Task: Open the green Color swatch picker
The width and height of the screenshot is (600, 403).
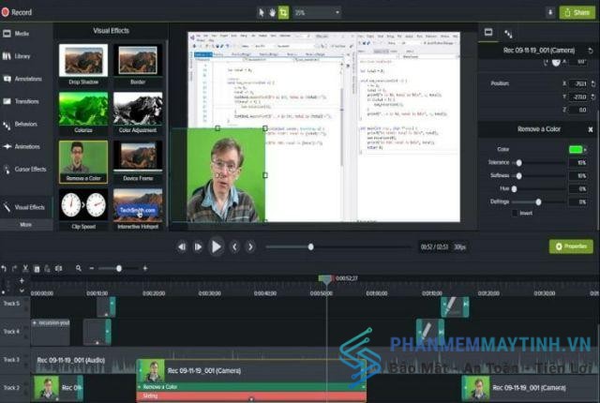Action: pos(576,150)
